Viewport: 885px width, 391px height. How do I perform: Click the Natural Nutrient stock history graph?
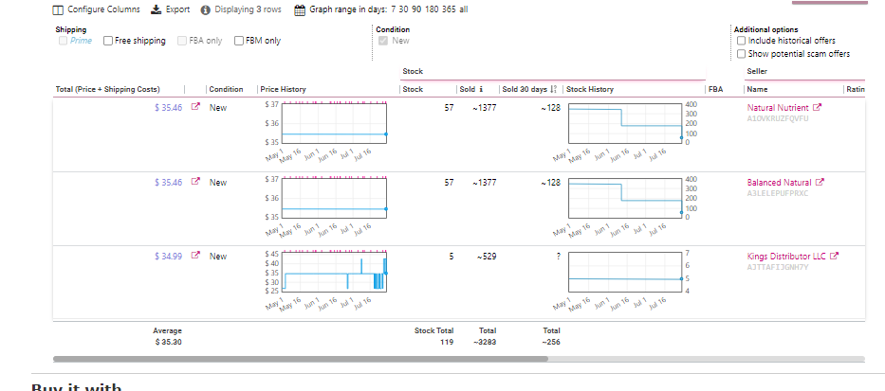pyautogui.click(x=625, y=123)
